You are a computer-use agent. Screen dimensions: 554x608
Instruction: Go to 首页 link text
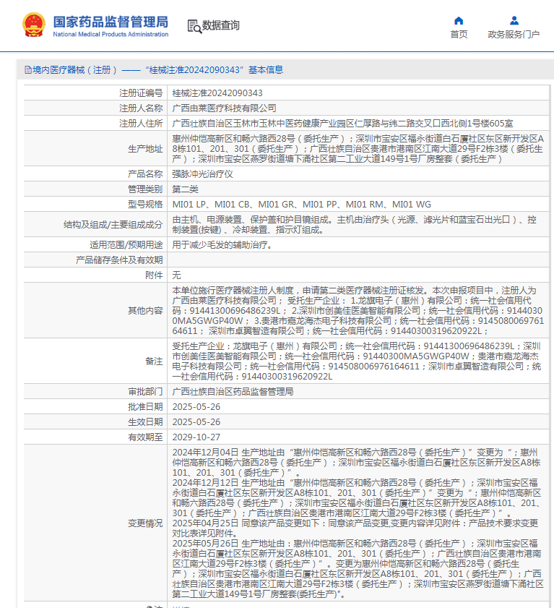click(x=459, y=35)
